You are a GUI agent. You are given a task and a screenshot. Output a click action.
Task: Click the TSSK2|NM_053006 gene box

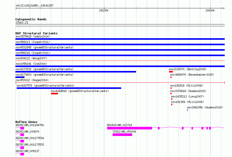(x=122, y=135)
